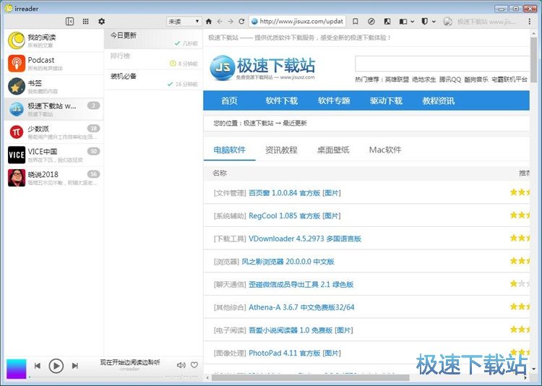Select the 晓说2018 feed
This screenshot has height=386, width=542.
coord(54,177)
